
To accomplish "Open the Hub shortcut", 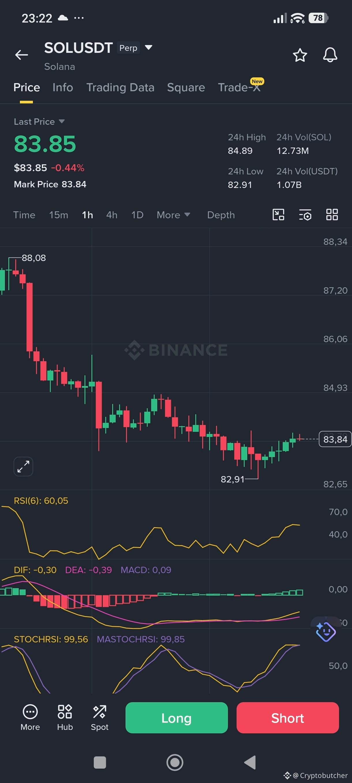I will click(x=65, y=718).
